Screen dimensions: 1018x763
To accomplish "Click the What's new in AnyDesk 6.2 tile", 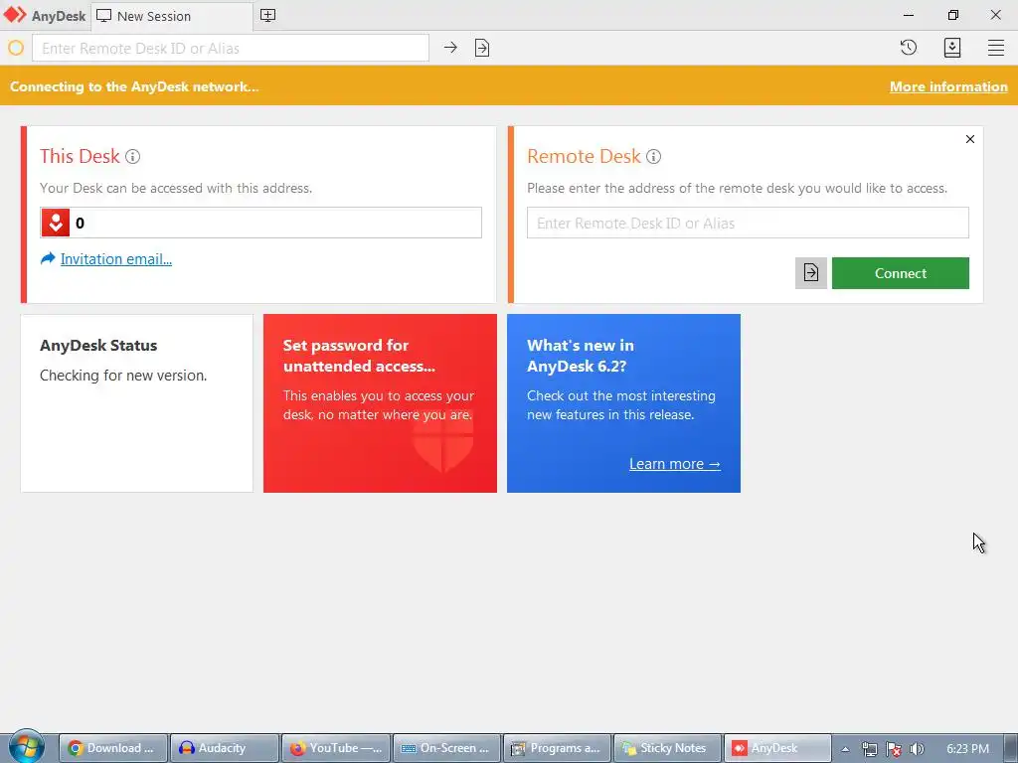I will [623, 403].
